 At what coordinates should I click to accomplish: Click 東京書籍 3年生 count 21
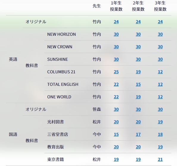coord(160,159)
